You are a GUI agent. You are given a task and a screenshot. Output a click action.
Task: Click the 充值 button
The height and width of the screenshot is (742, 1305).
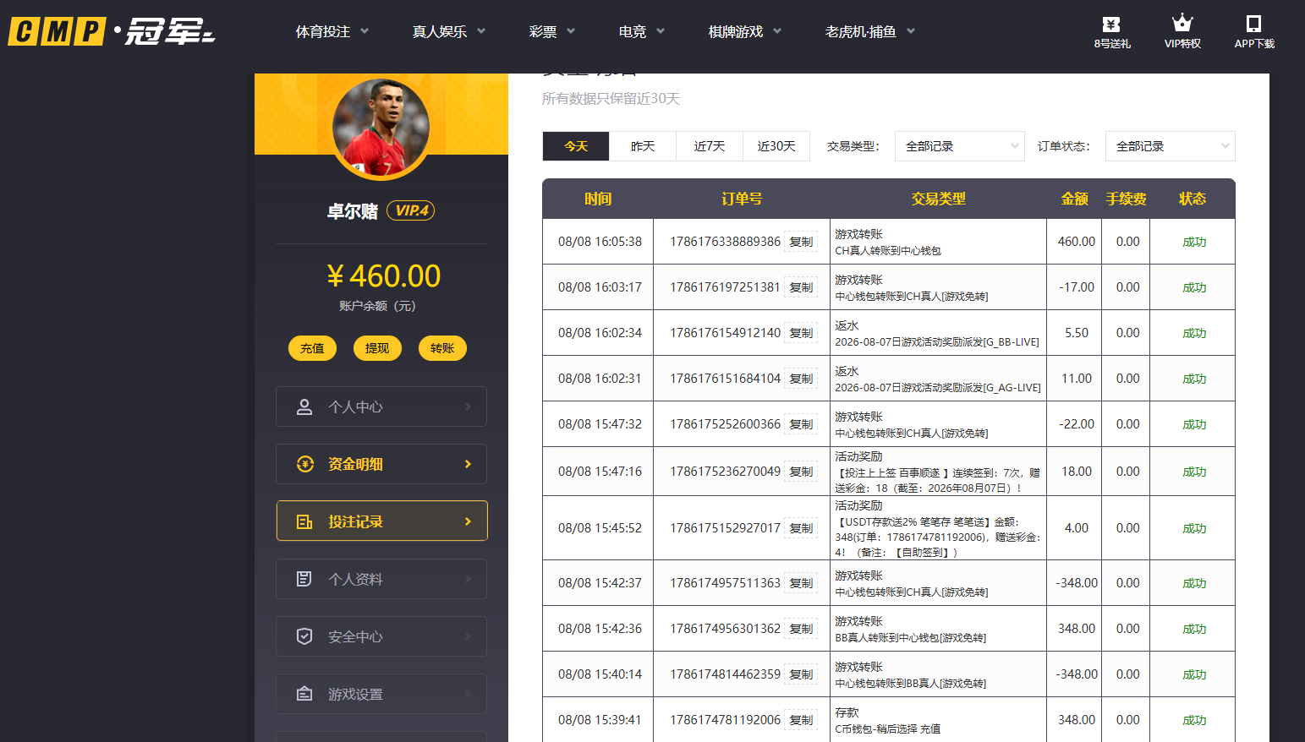[x=312, y=348]
